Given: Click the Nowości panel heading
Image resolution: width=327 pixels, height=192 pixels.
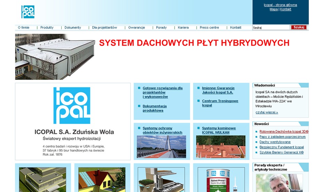Looking at the screenshot, I should tap(262, 124).
